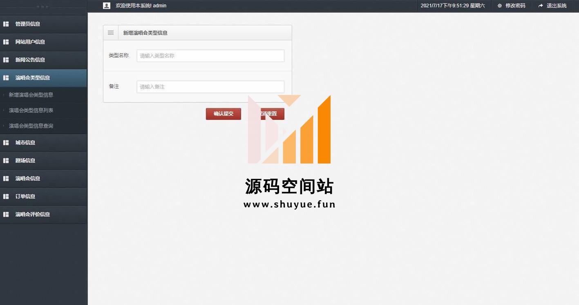Screen dimensions: 579x305
Task: Click the admin user avatar icon
Action: [x=107, y=6]
